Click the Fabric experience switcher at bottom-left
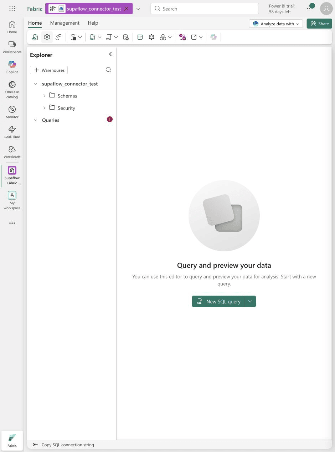This screenshot has height=452, width=335. tap(12, 441)
